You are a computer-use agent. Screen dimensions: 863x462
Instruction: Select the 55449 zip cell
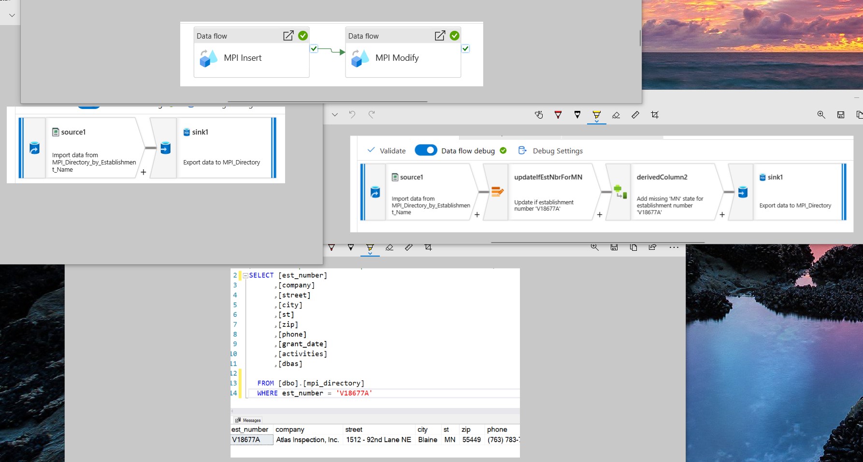point(472,440)
